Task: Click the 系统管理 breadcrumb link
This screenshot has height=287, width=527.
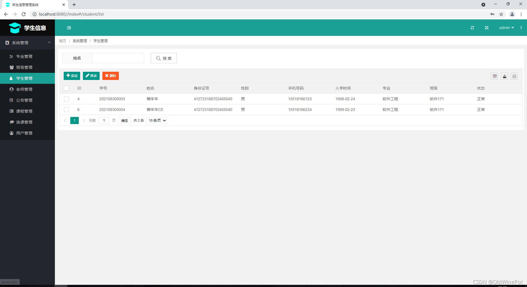Action: pyautogui.click(x=80, y=41)
